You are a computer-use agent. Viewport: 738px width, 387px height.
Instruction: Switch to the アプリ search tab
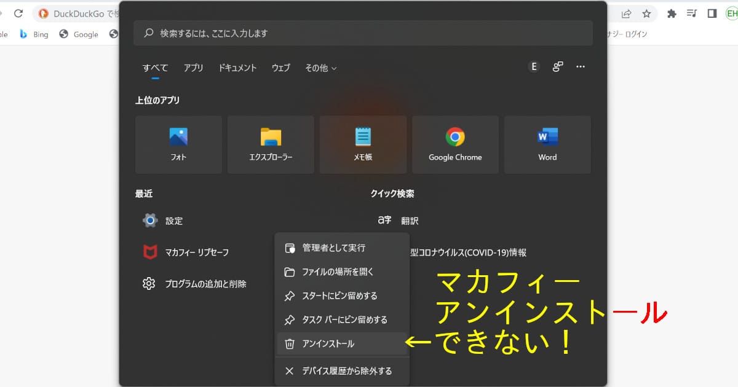point(193,68)
